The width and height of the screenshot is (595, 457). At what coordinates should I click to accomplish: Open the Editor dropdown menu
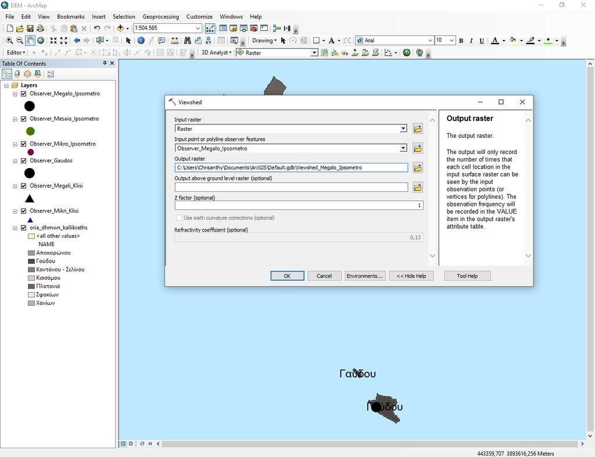point(16,53)
